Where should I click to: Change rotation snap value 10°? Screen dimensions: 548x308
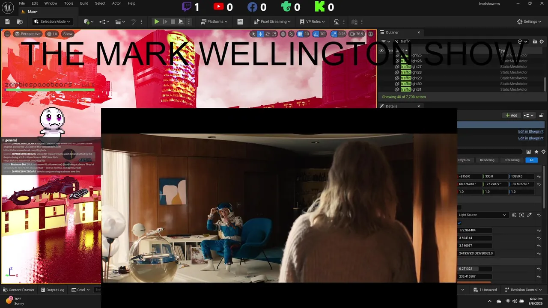click(x=323, y=34)
